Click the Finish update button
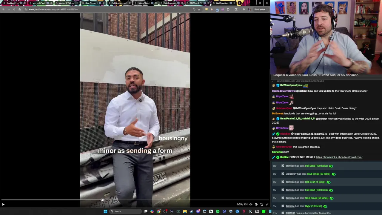The width and height of the screenshot is (382, 215). coord(260,9)
